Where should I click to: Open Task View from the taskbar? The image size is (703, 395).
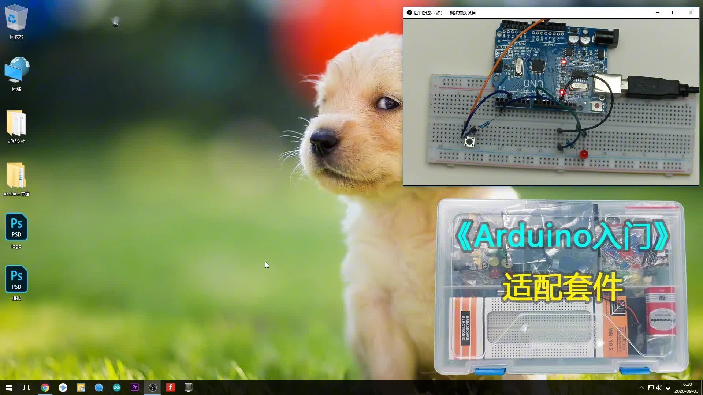(x=26, y=388)
